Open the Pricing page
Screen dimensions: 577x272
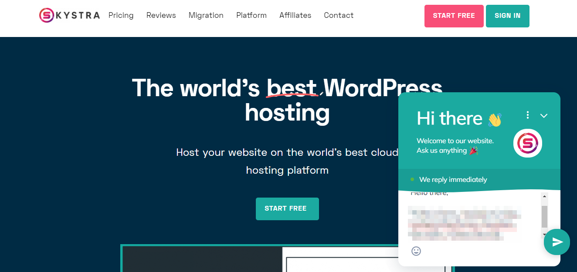pos(121,16)
